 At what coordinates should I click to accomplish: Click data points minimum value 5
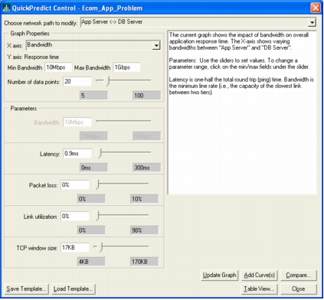click(x=93, y=96)
